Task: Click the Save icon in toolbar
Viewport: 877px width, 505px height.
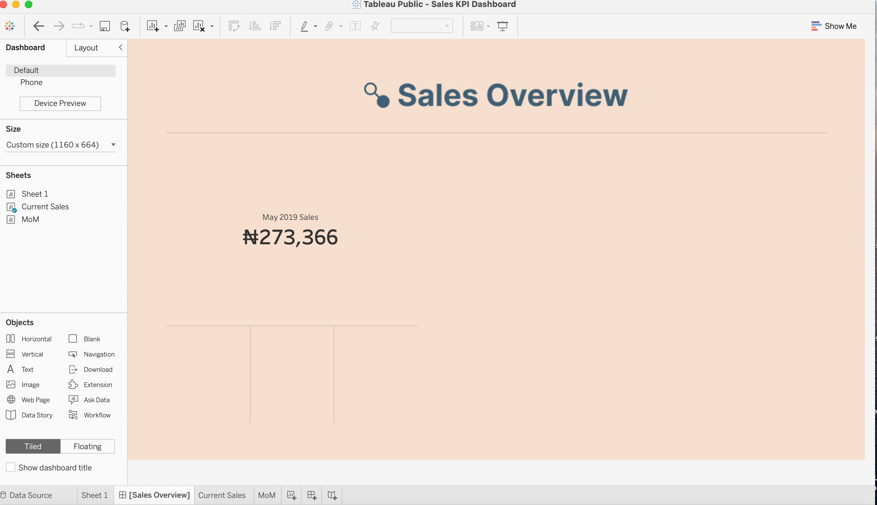Action: [x=105, y=26]
